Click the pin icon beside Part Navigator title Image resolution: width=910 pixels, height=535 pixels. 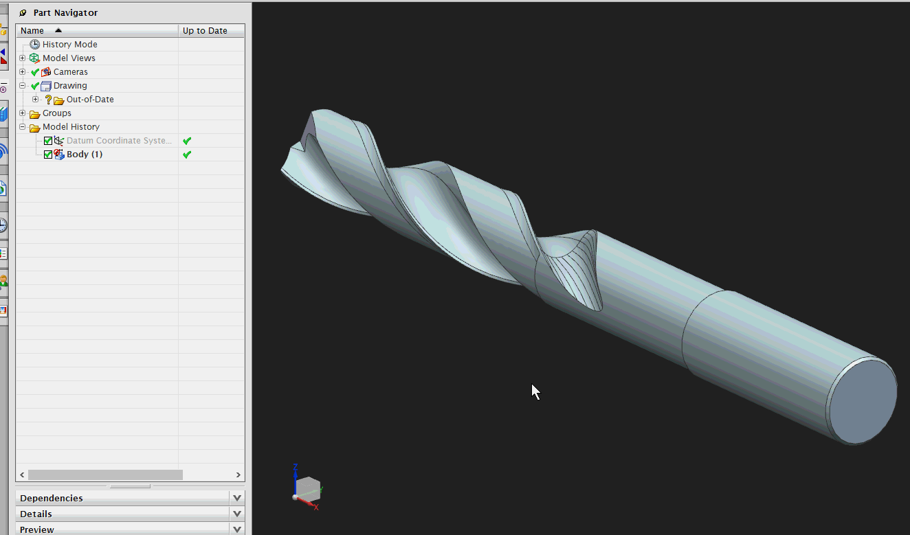pos(23,13)
